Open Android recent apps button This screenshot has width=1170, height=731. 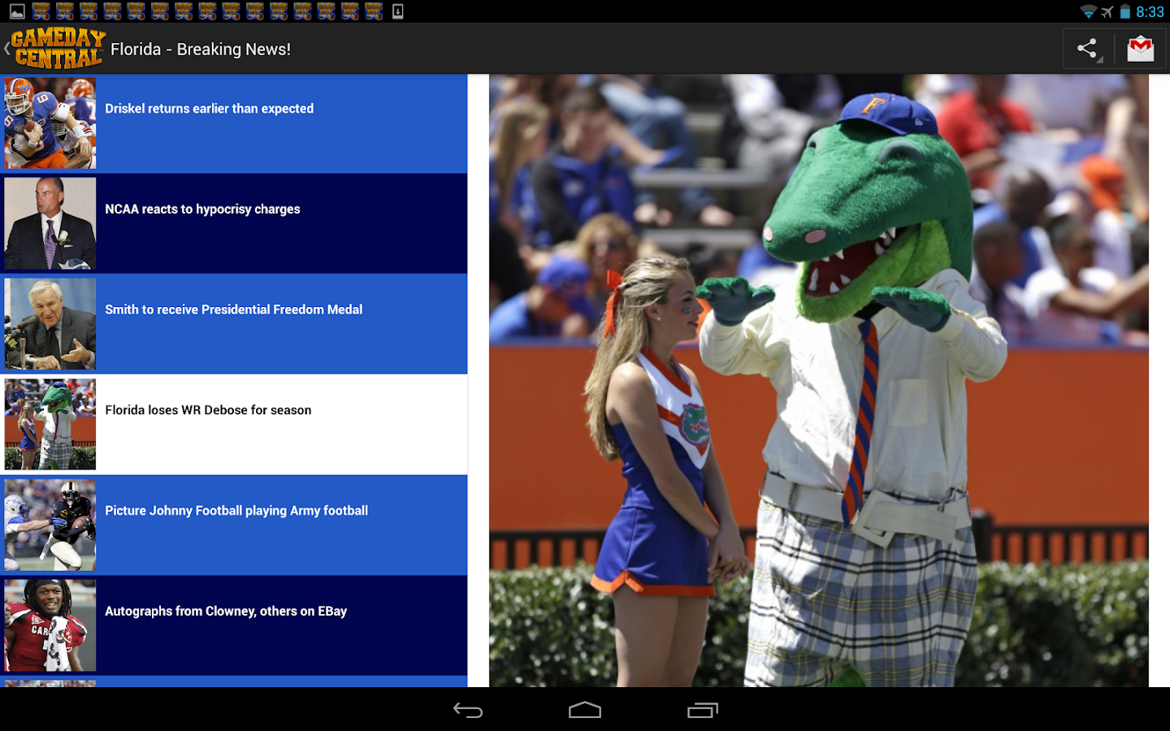pyautogui.click(x=703, y=710)
